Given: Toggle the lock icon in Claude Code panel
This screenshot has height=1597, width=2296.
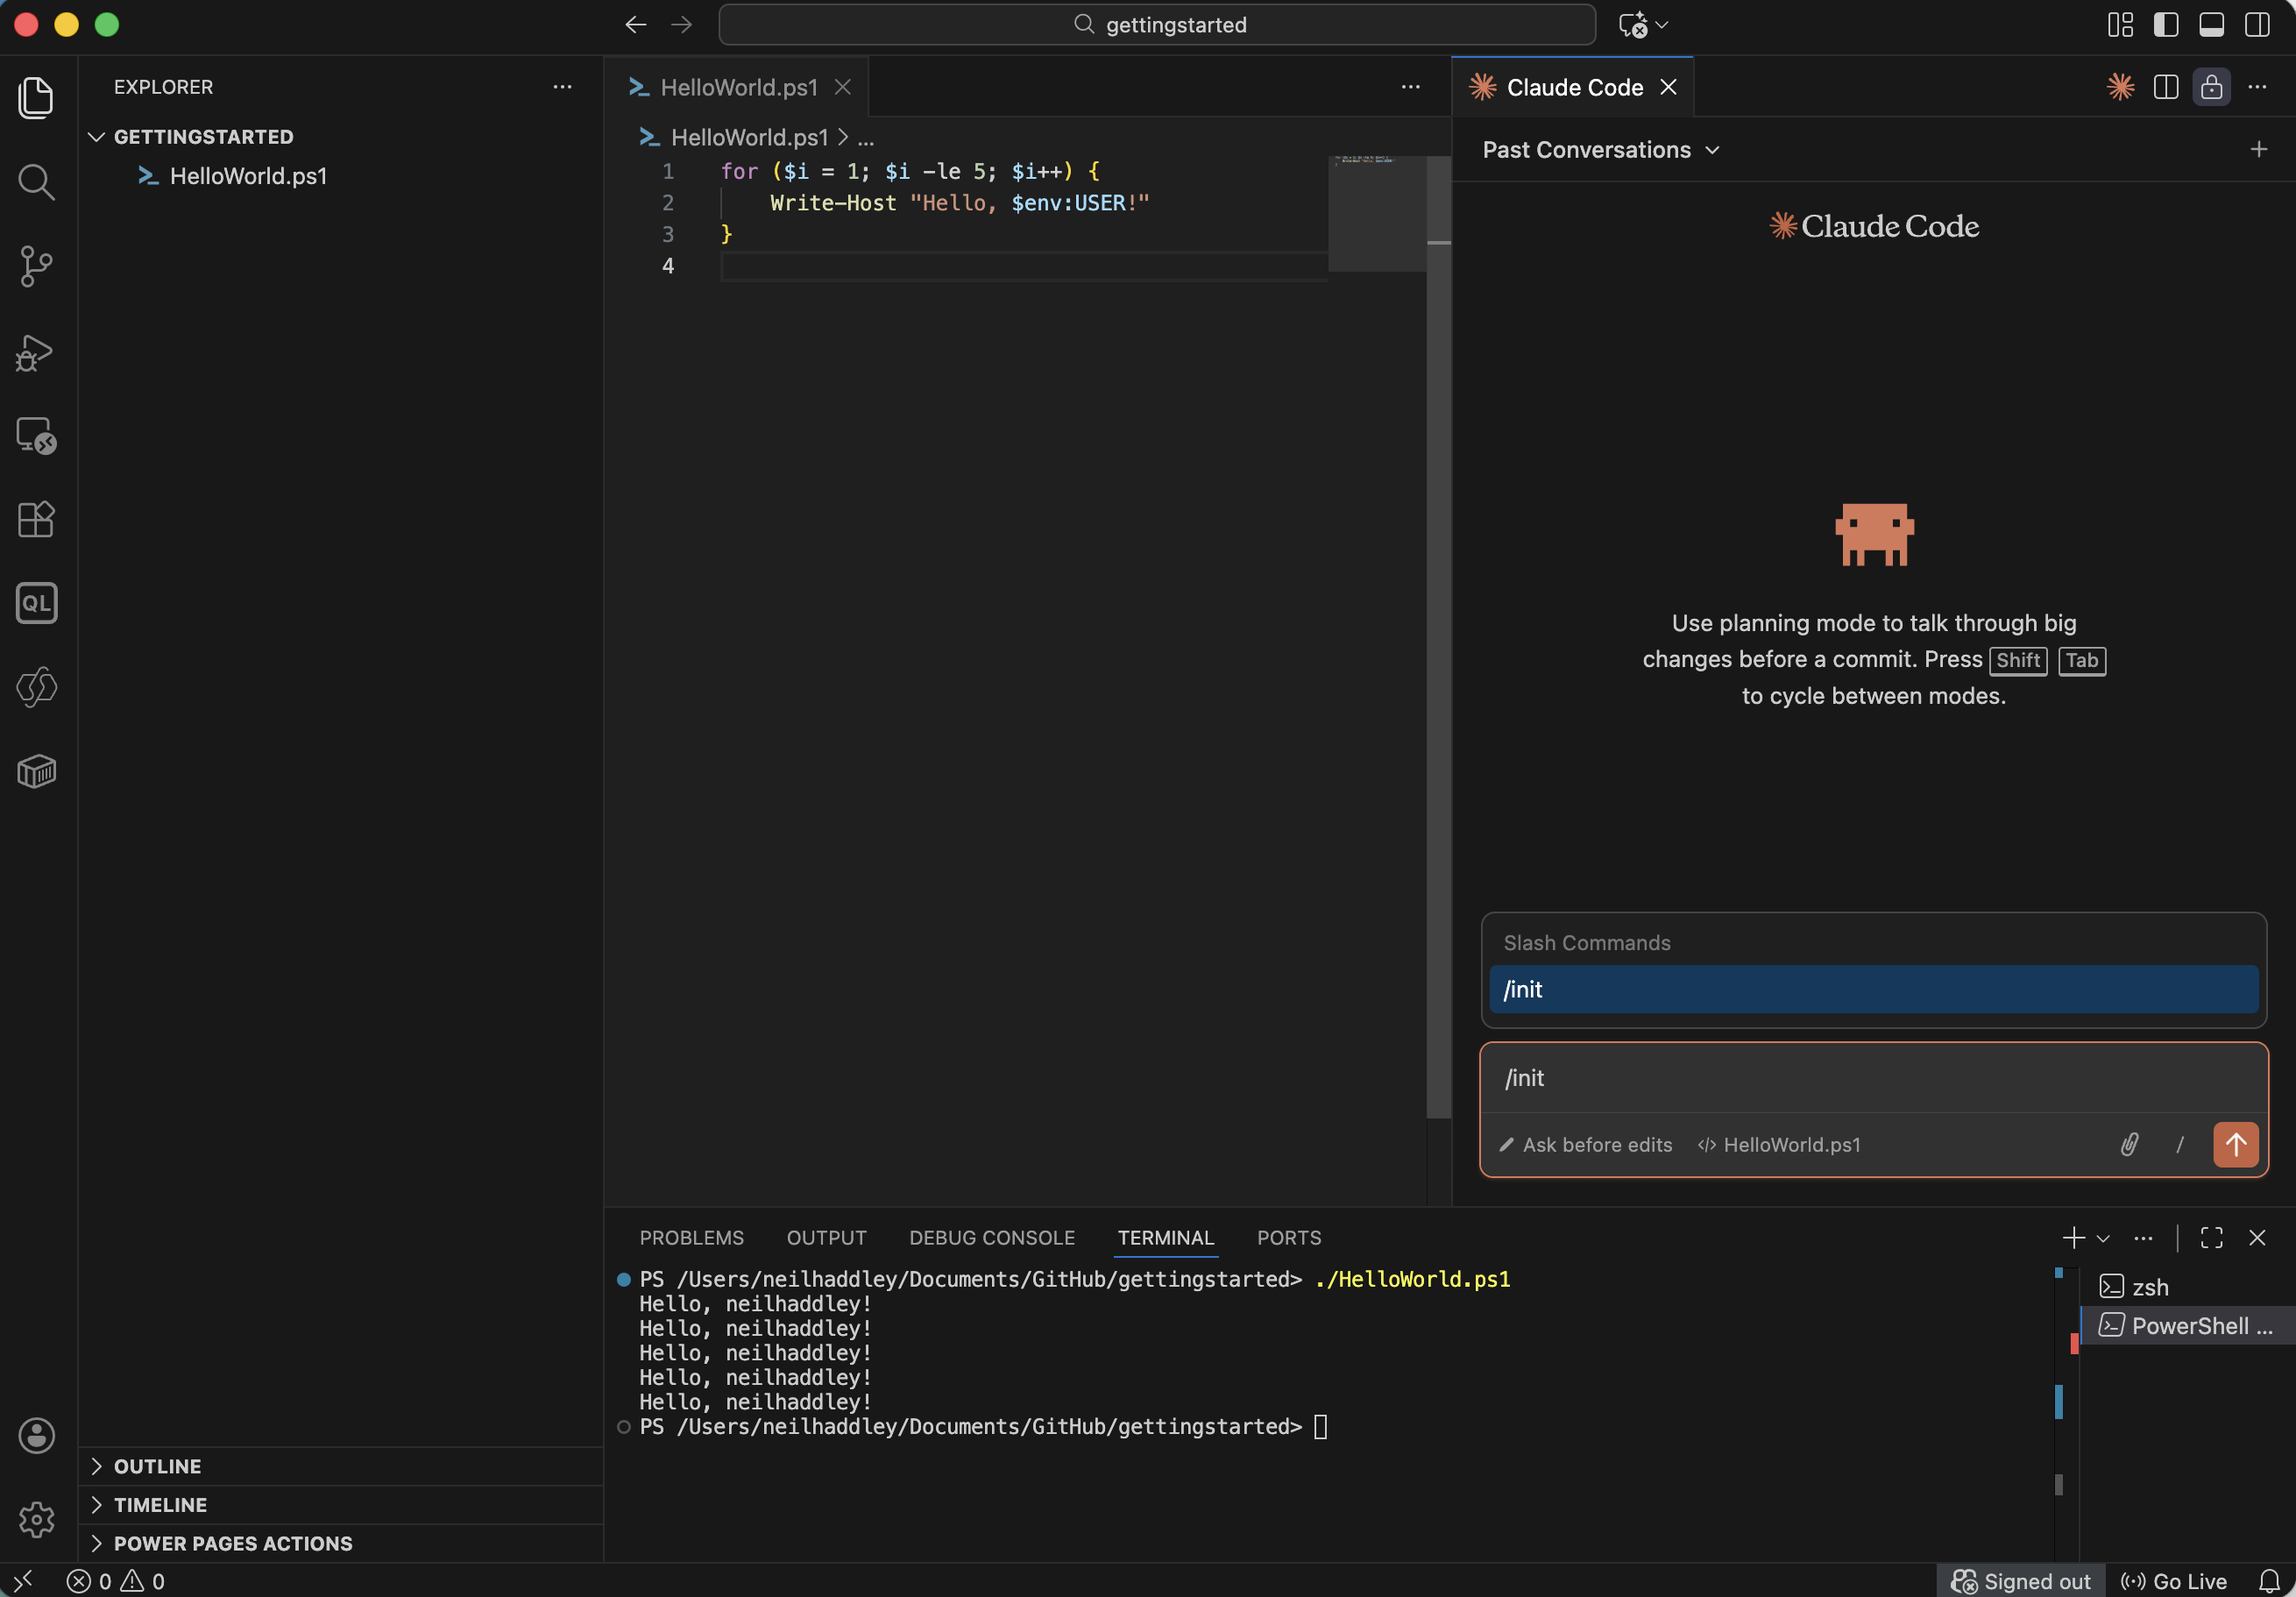Looking at the screenshot, I should (x=2211, y=87).
